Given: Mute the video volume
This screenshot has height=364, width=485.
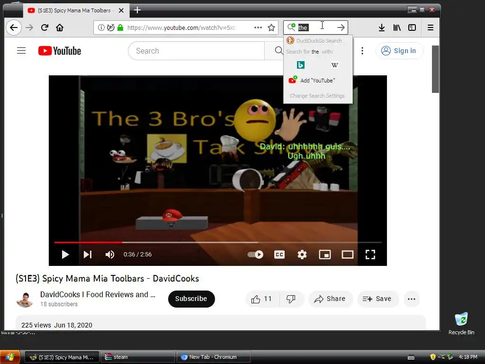Looking at the screenshot, I should [x=110, y=255].
